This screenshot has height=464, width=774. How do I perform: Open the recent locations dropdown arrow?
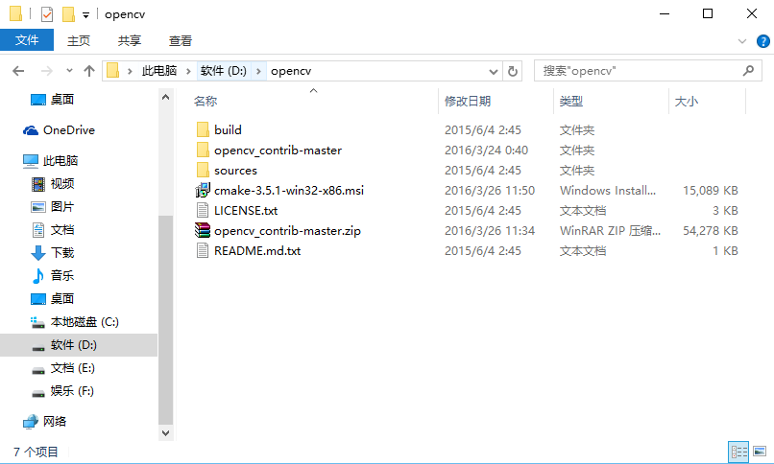[69, 70]
